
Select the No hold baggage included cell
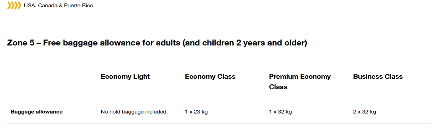[134, 112]
